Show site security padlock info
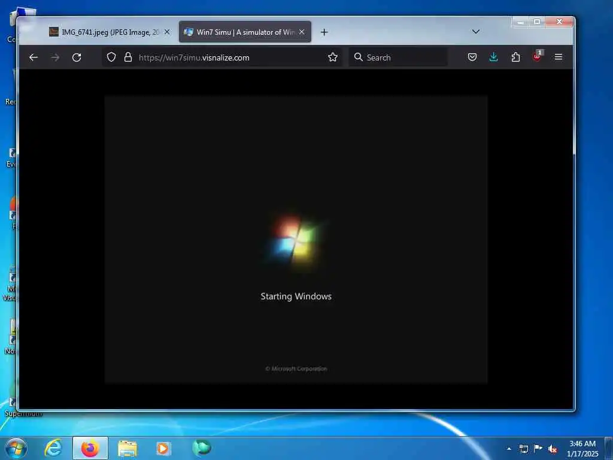The width and height of the screenshot is (613, 460). pos(128,57)
